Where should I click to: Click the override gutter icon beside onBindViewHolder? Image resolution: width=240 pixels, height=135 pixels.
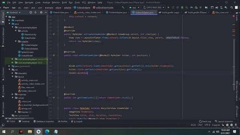tap(54, 55)
